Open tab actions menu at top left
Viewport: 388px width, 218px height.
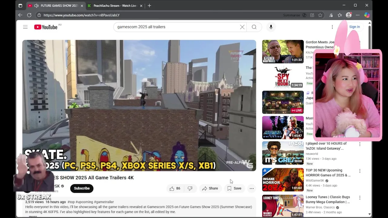20,5
